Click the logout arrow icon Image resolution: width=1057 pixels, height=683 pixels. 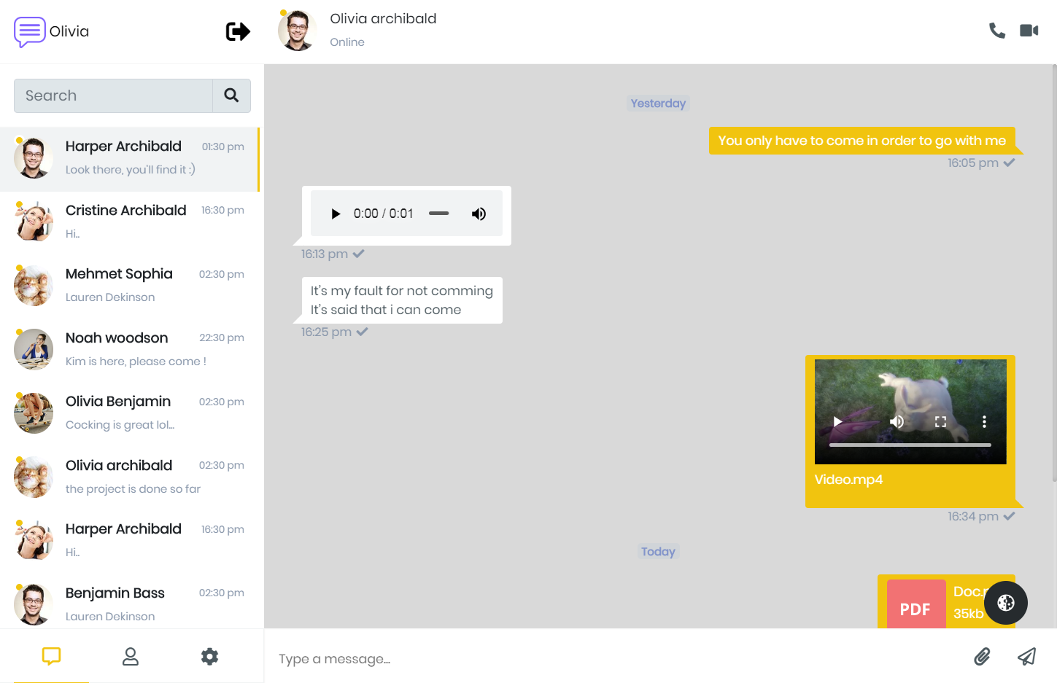pos(238,31)
